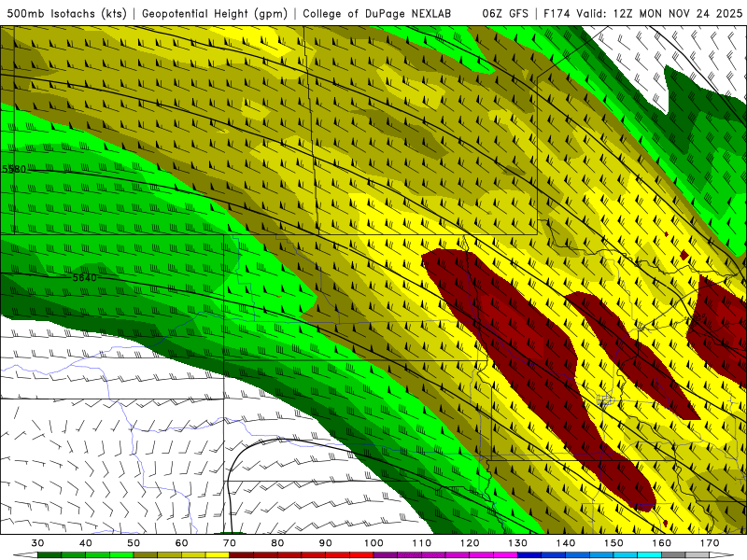Viewport: 747px width, 560px height.
Task: Select the darkest green swatch starting at 30
Action: click(x=49, y=555)
